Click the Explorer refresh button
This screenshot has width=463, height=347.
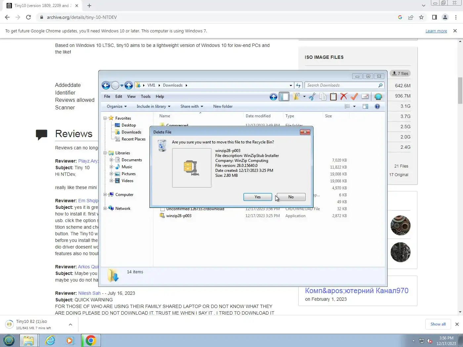[x=298, y=85]
